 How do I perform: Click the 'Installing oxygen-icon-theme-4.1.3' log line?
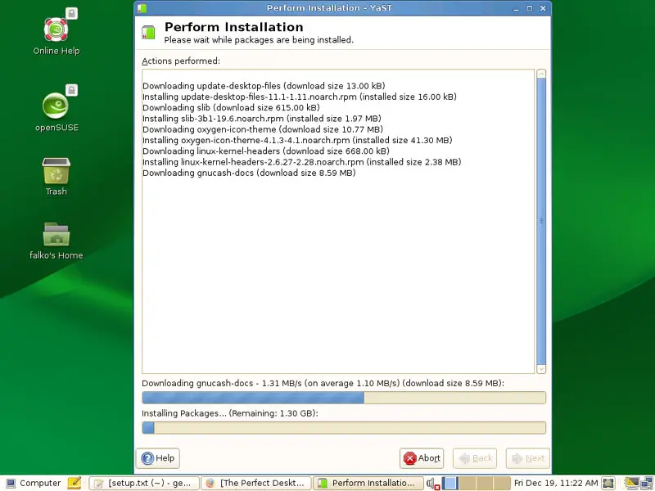tap(297, 140)
